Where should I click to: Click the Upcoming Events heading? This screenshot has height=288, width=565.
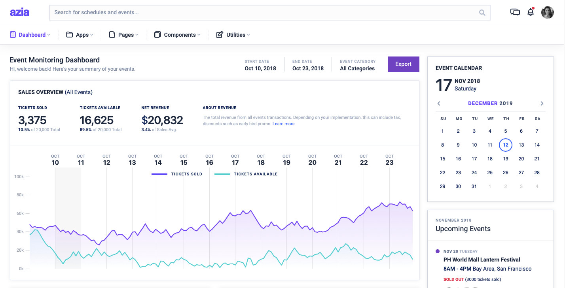(463, 229)
